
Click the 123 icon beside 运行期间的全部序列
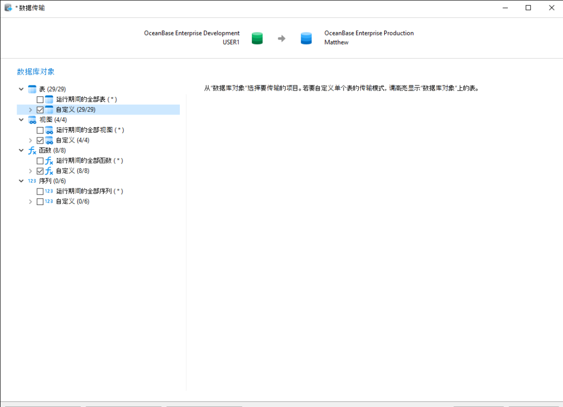point(49,191)
